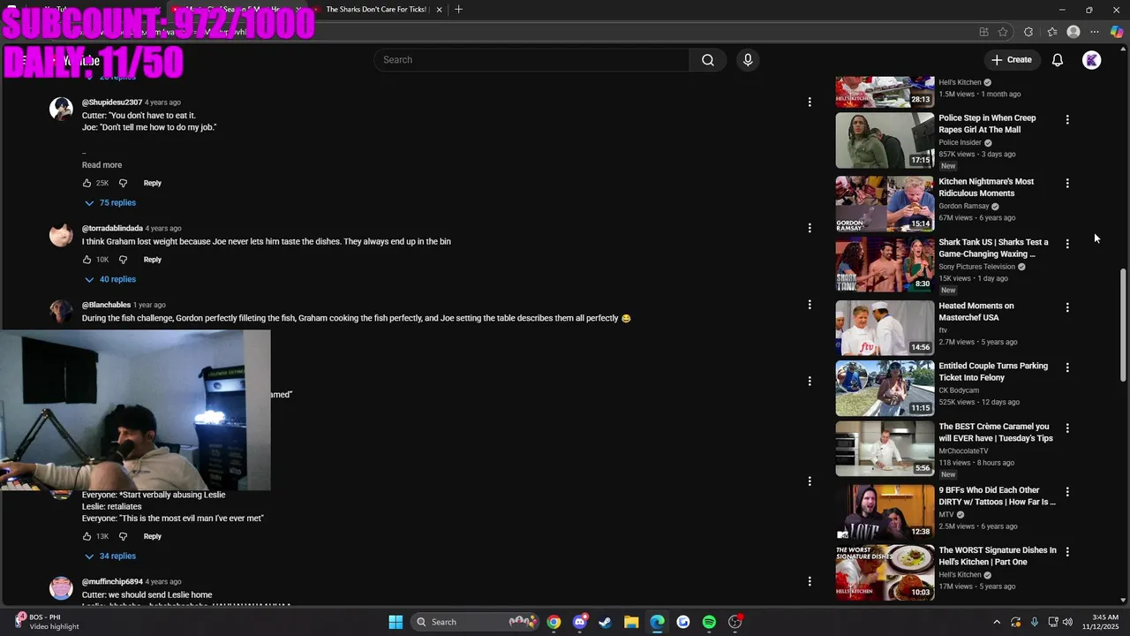Open Kitchen Nightmare's Most Ridiculous Moments thumbnail

tap(885, 204)
